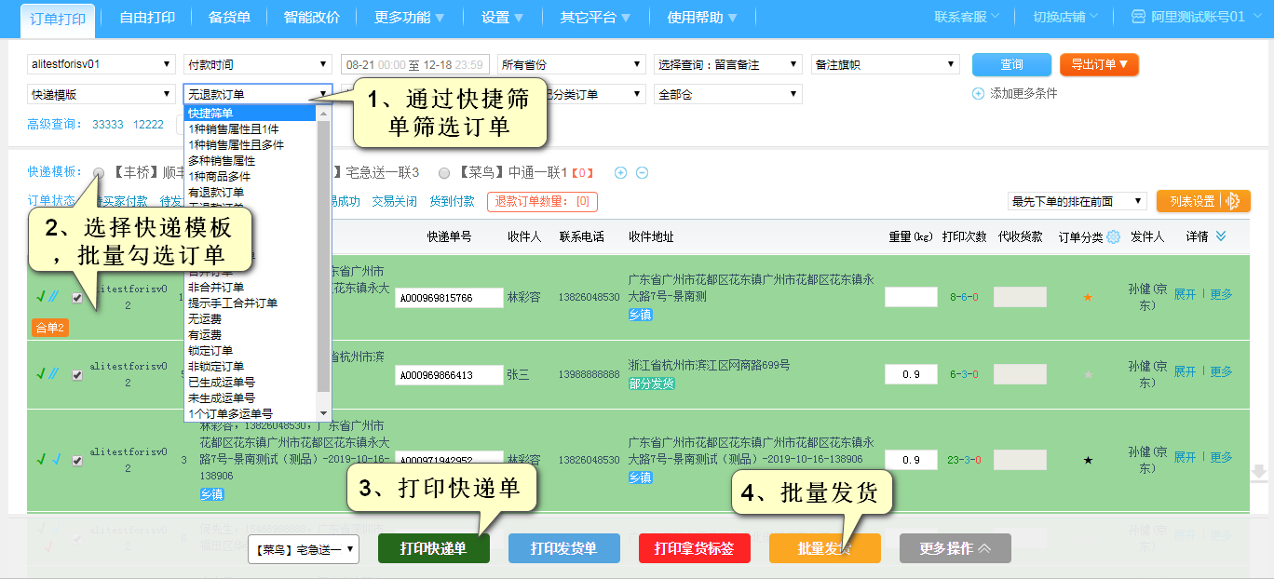The image size is (1274, 579).
Task: Uncheck the first order row checkbox
Action: pos(77,299)
